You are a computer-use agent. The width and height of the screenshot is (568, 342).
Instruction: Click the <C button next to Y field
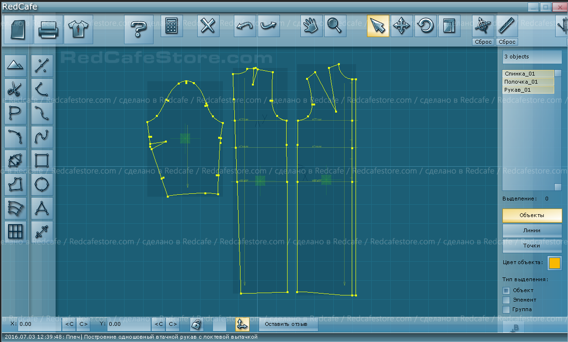coord(159,324)
